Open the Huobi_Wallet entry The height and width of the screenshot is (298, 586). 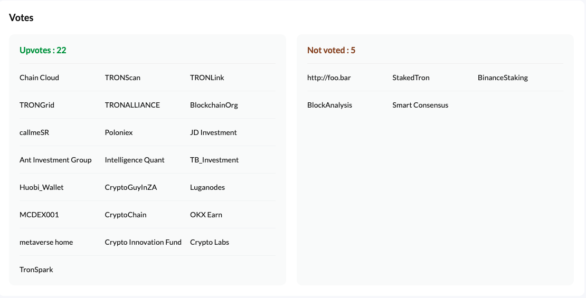[x=42, y=187]
